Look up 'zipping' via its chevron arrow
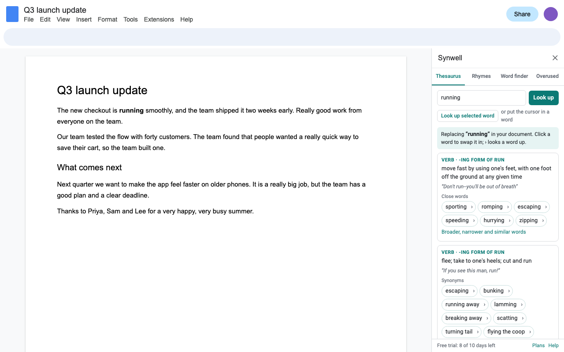564x352 pixels. [543, 220]
